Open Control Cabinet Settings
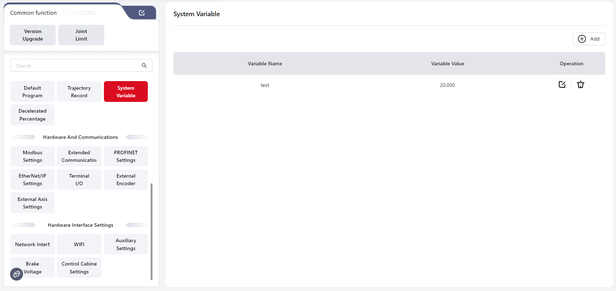616x291 pixels. coord(79,268)
